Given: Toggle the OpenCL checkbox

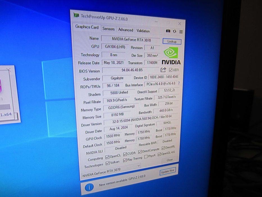Looking at the screenshot, I should [108, 157].
